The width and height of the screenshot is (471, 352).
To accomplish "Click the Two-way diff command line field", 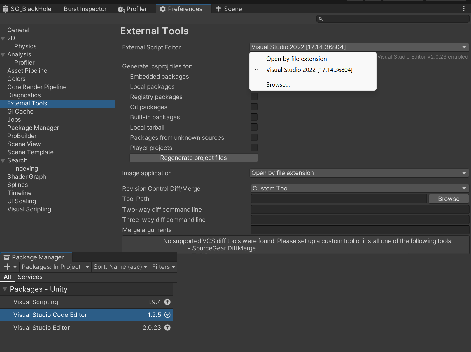I will pyautogui.click(x=360, y=210).
